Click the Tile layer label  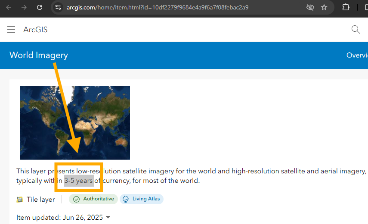point(40,200)
